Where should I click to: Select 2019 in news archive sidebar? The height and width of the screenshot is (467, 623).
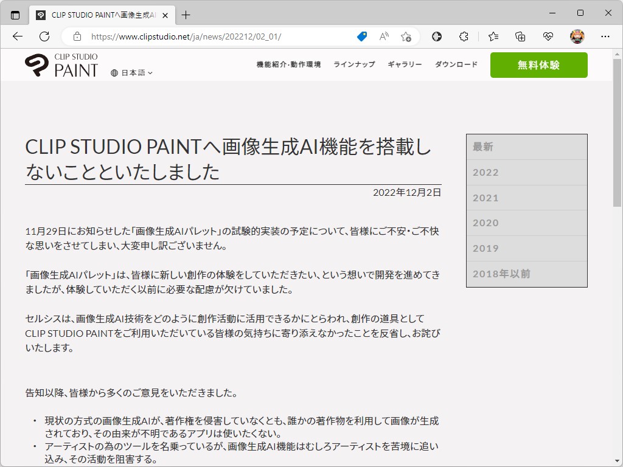pyautogui.click(x=527, y=249)
